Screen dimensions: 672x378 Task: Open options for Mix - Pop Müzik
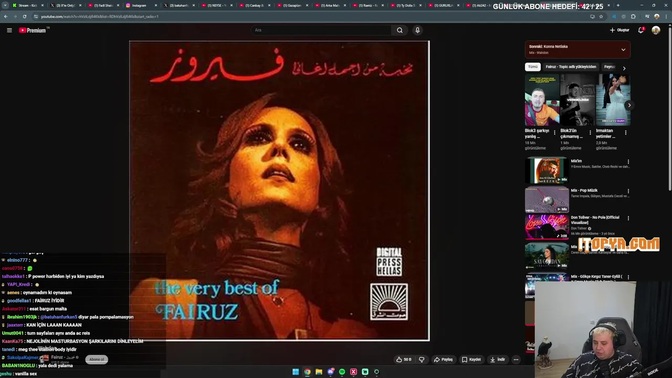pos(628,191)
